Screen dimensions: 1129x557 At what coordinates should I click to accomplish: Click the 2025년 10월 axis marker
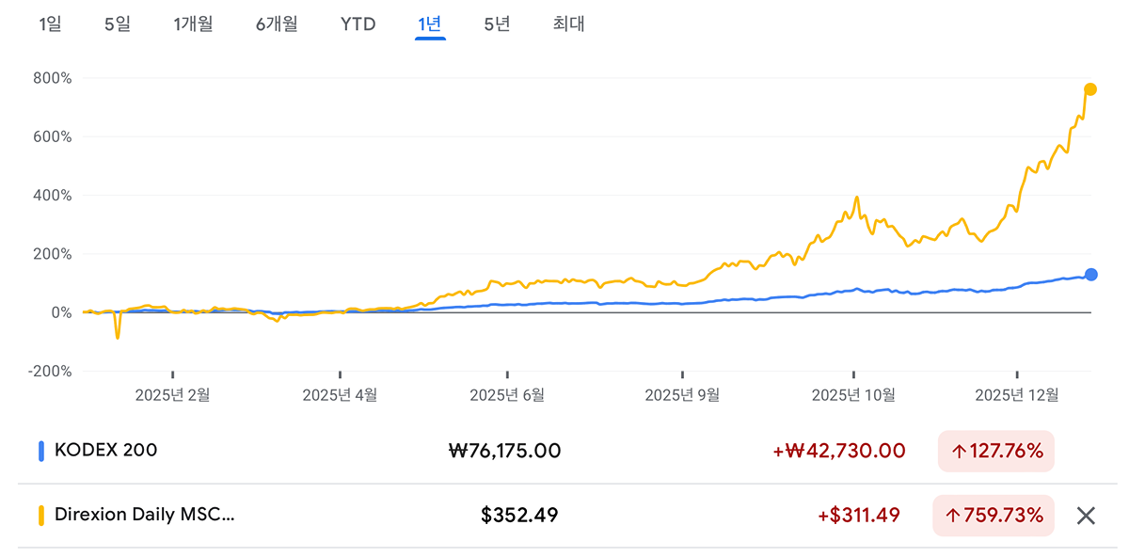853,394
